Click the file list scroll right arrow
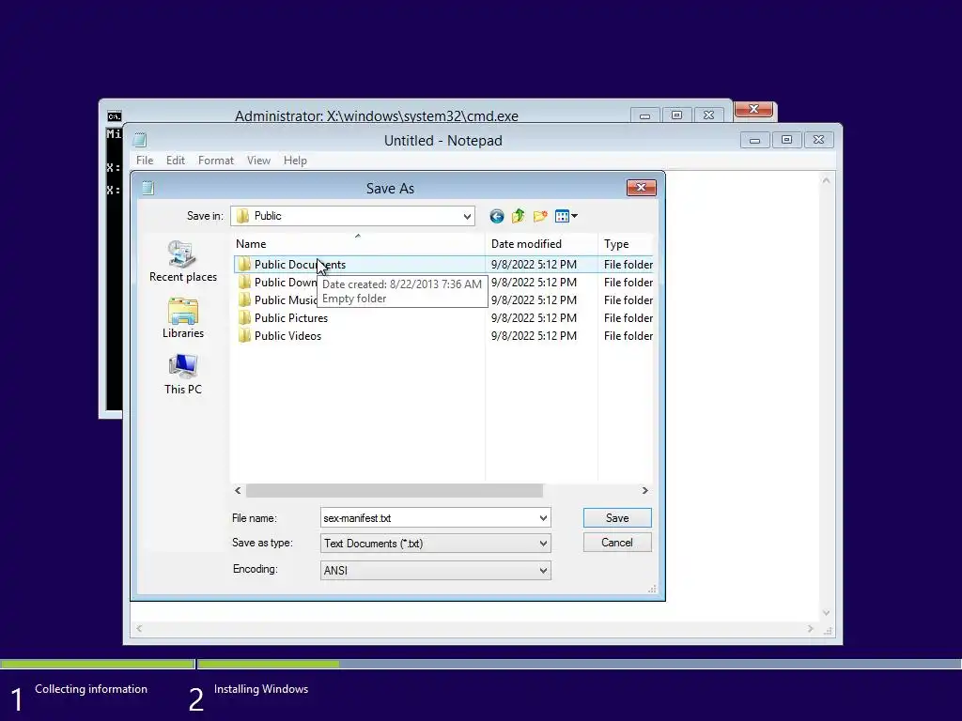Image resolution: width=962 pixels, height=721 pixels. coord(644,490)
